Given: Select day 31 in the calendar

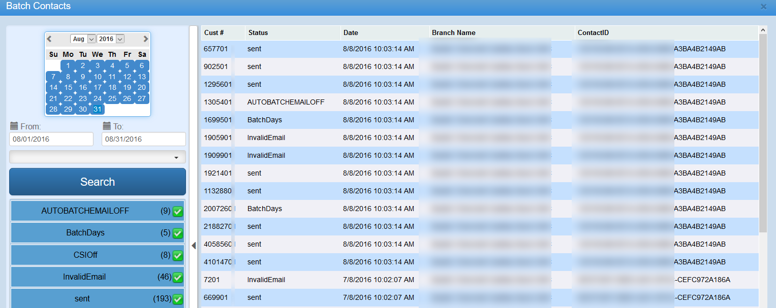Looking at the screenshot, I should (98, 109).
